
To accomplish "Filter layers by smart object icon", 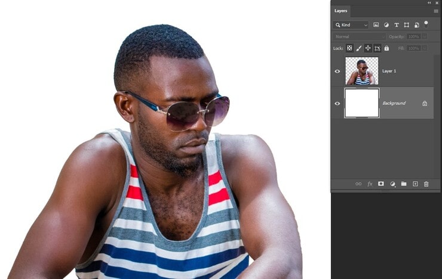I will [x=417, y=25].
